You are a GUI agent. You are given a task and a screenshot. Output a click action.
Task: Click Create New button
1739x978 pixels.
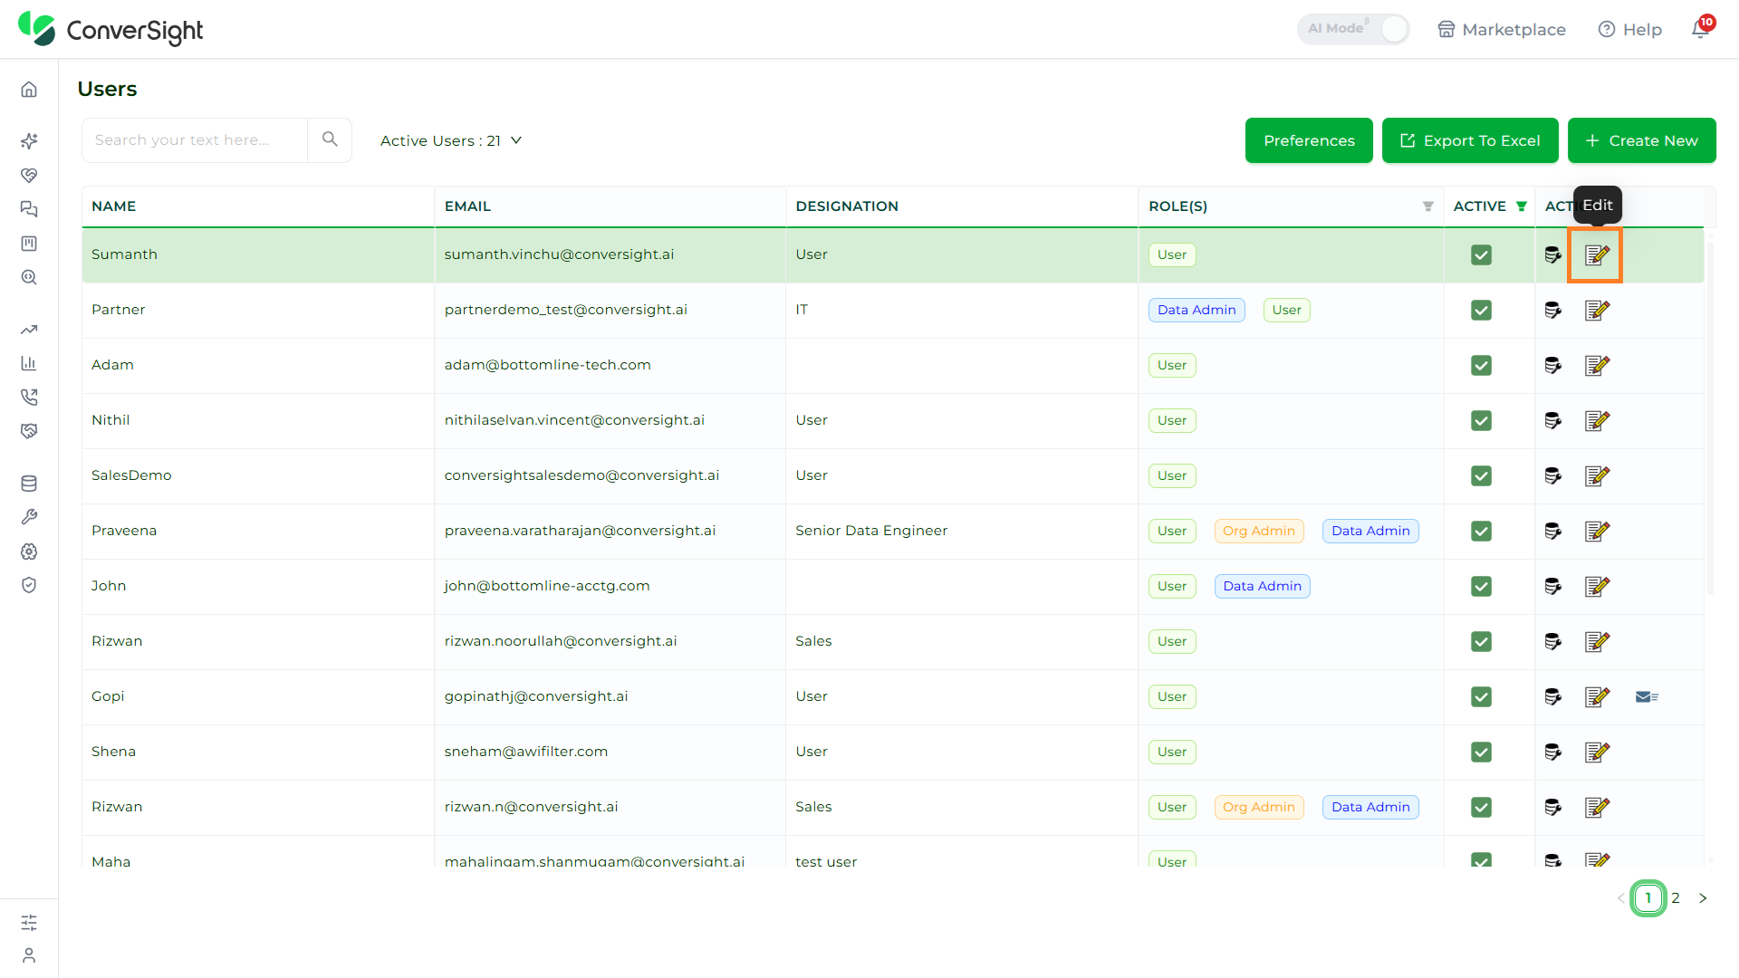point(1641,140)
